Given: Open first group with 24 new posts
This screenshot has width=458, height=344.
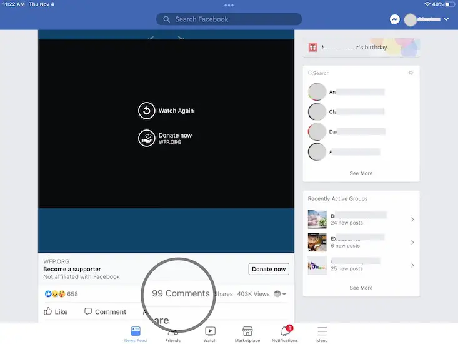Looking at the screenshot, I should pos(361,219).
